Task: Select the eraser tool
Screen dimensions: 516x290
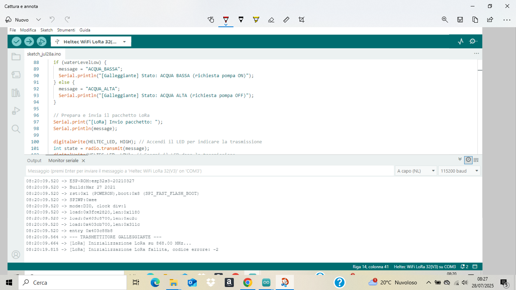Action: 271,20
